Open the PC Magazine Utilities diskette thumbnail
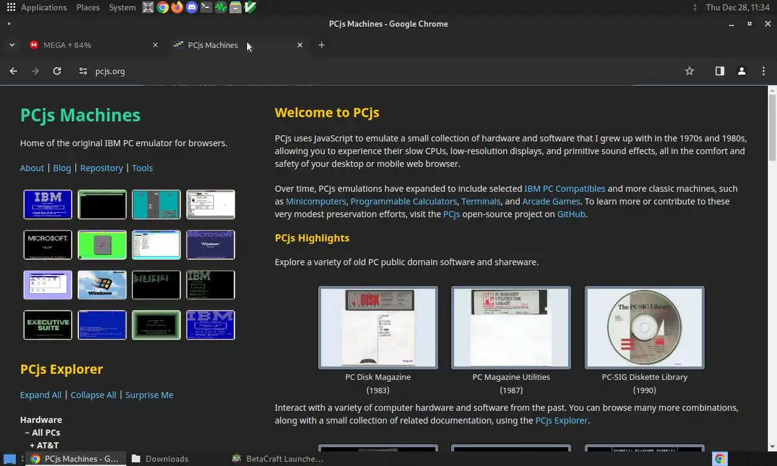This screenshot has height=466, width=777. [x=511, y=328]
